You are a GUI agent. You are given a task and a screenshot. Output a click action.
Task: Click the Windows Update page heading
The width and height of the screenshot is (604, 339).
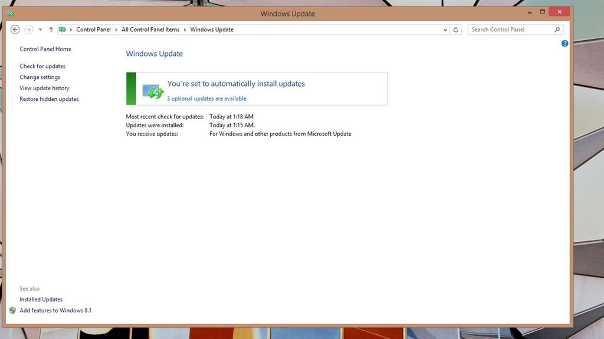[154, 54]
